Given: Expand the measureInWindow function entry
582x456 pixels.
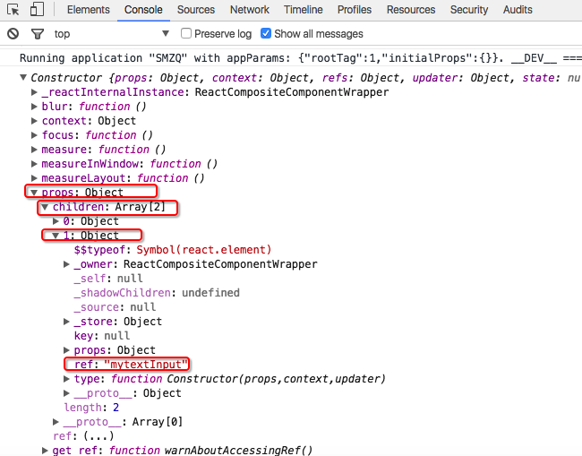Looking at the screenshot, I should tap(34, 164).
